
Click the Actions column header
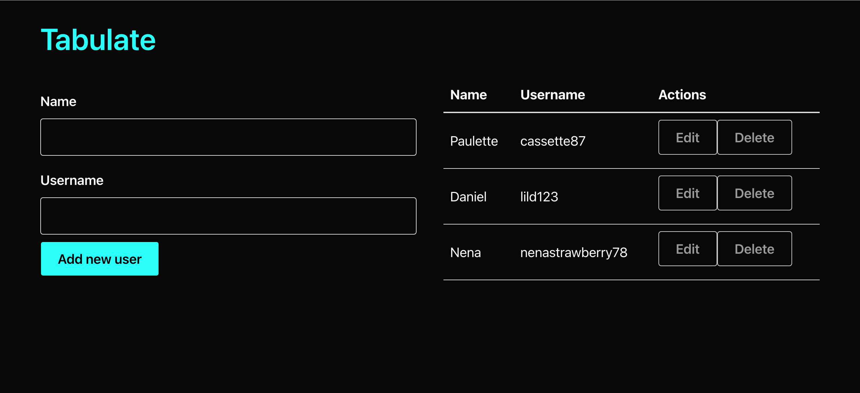pyautogui.click(x=682, y=95)
